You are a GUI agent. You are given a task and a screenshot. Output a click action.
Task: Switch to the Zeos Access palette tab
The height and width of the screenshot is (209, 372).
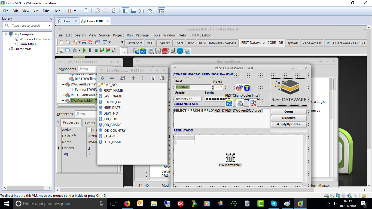(312, 43)
